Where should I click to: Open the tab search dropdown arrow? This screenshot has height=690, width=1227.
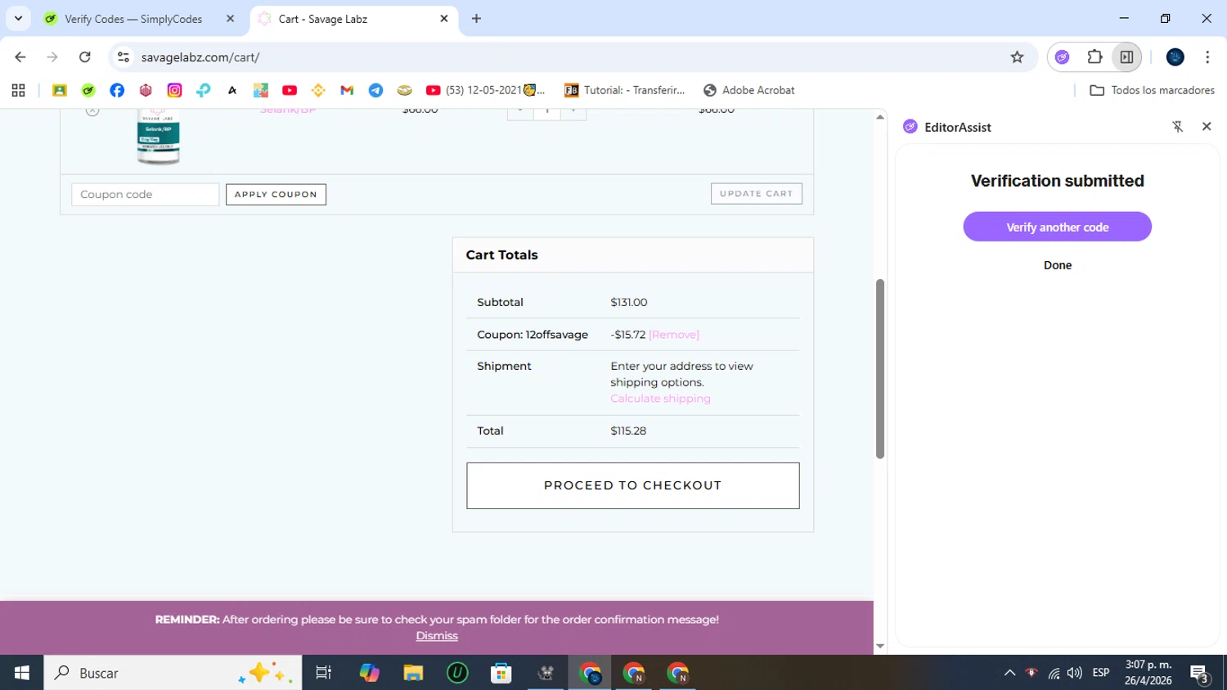coord(18,18)
